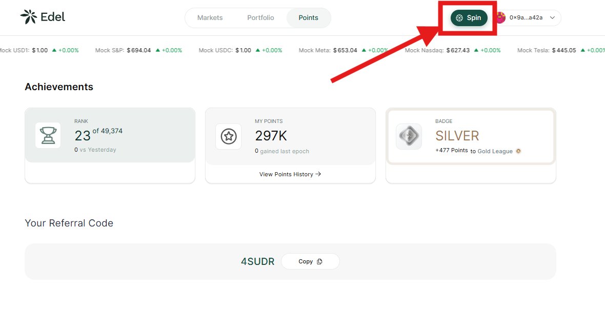Click the 0 gained last epoch text
Image resolution: width=605 pixels, height=310 pixels.
tap(282, 151)
